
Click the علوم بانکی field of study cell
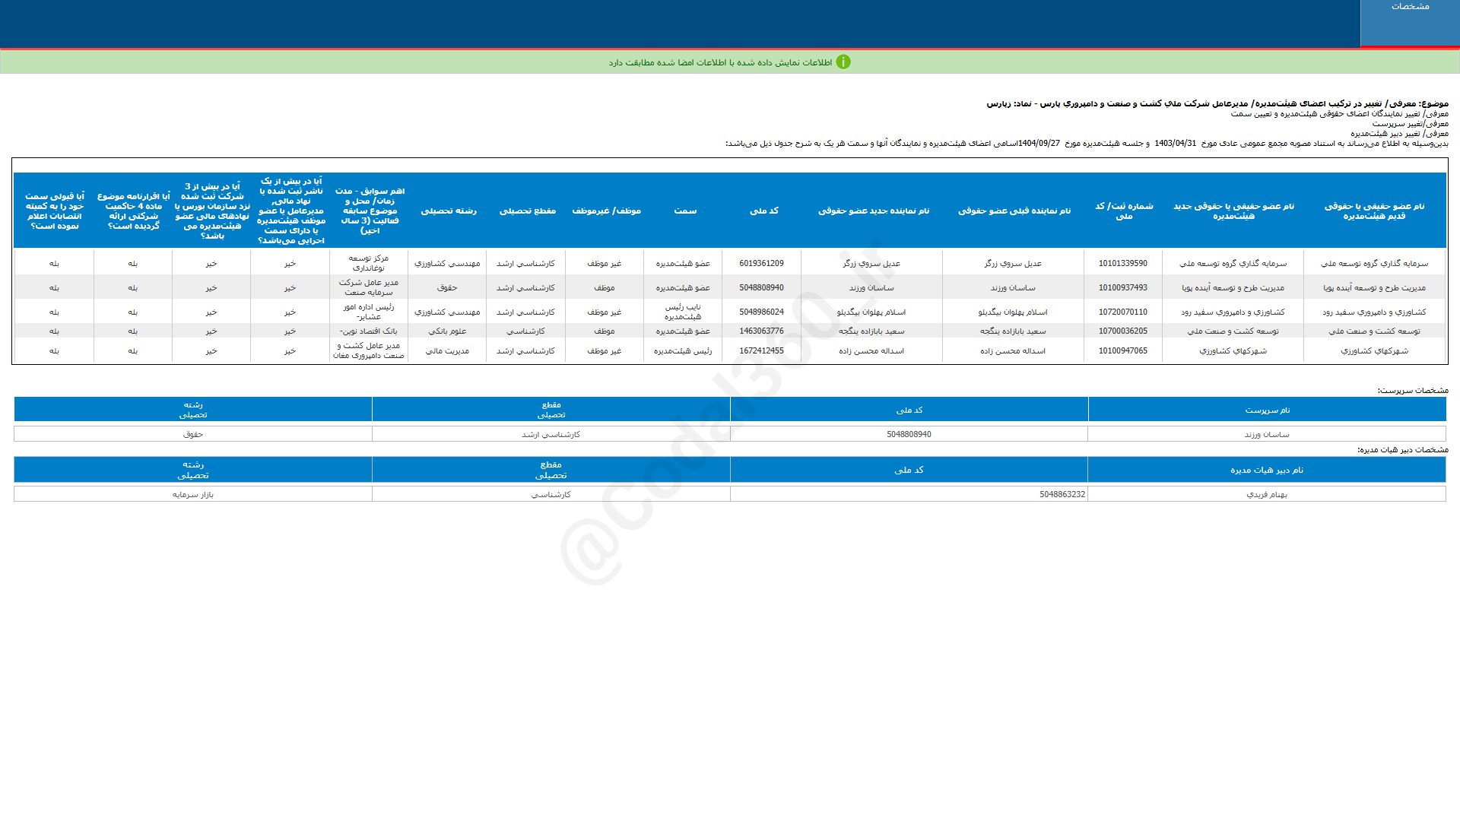(x=447, y=331)
